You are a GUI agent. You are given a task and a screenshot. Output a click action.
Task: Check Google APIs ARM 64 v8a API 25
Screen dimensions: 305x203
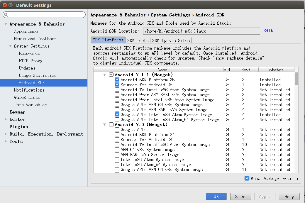point(117,104)
